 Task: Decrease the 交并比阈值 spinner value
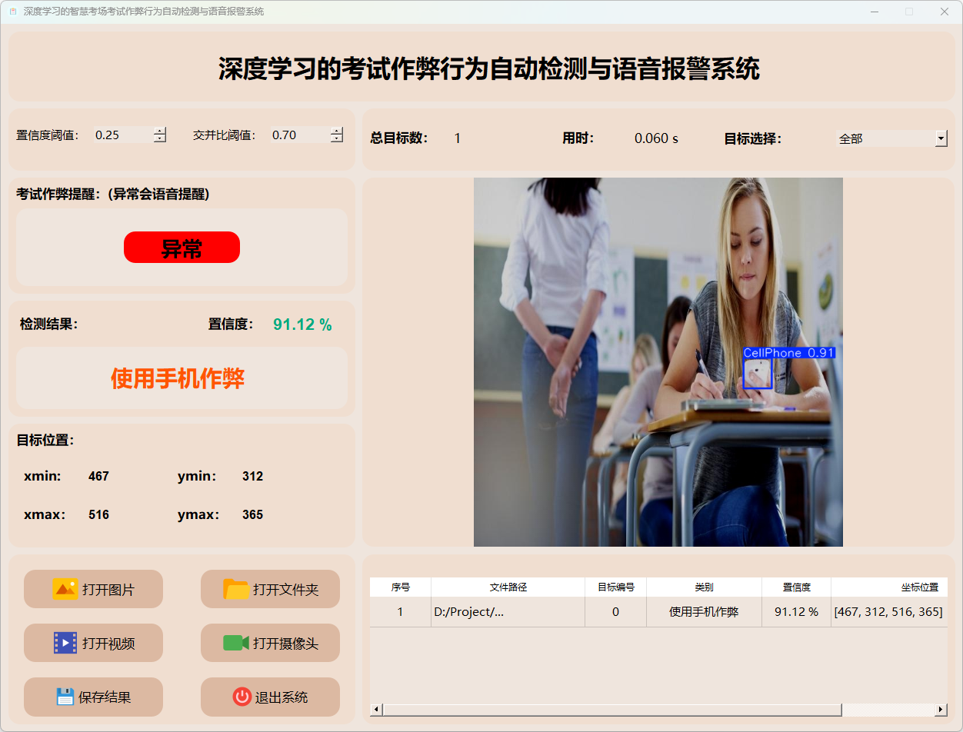[x=336, y=138]
